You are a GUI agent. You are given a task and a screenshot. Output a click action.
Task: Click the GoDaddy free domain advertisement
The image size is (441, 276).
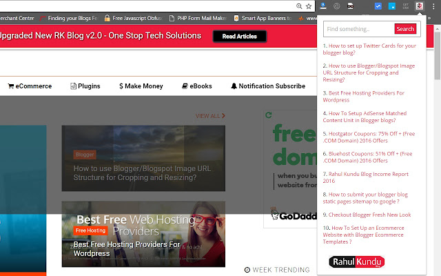(x=290, y=169)
